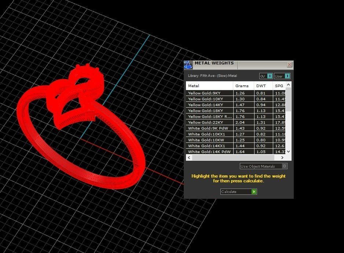
Task: Click the METAL WEIGHTS title bar
Action: tap(239, 65)
